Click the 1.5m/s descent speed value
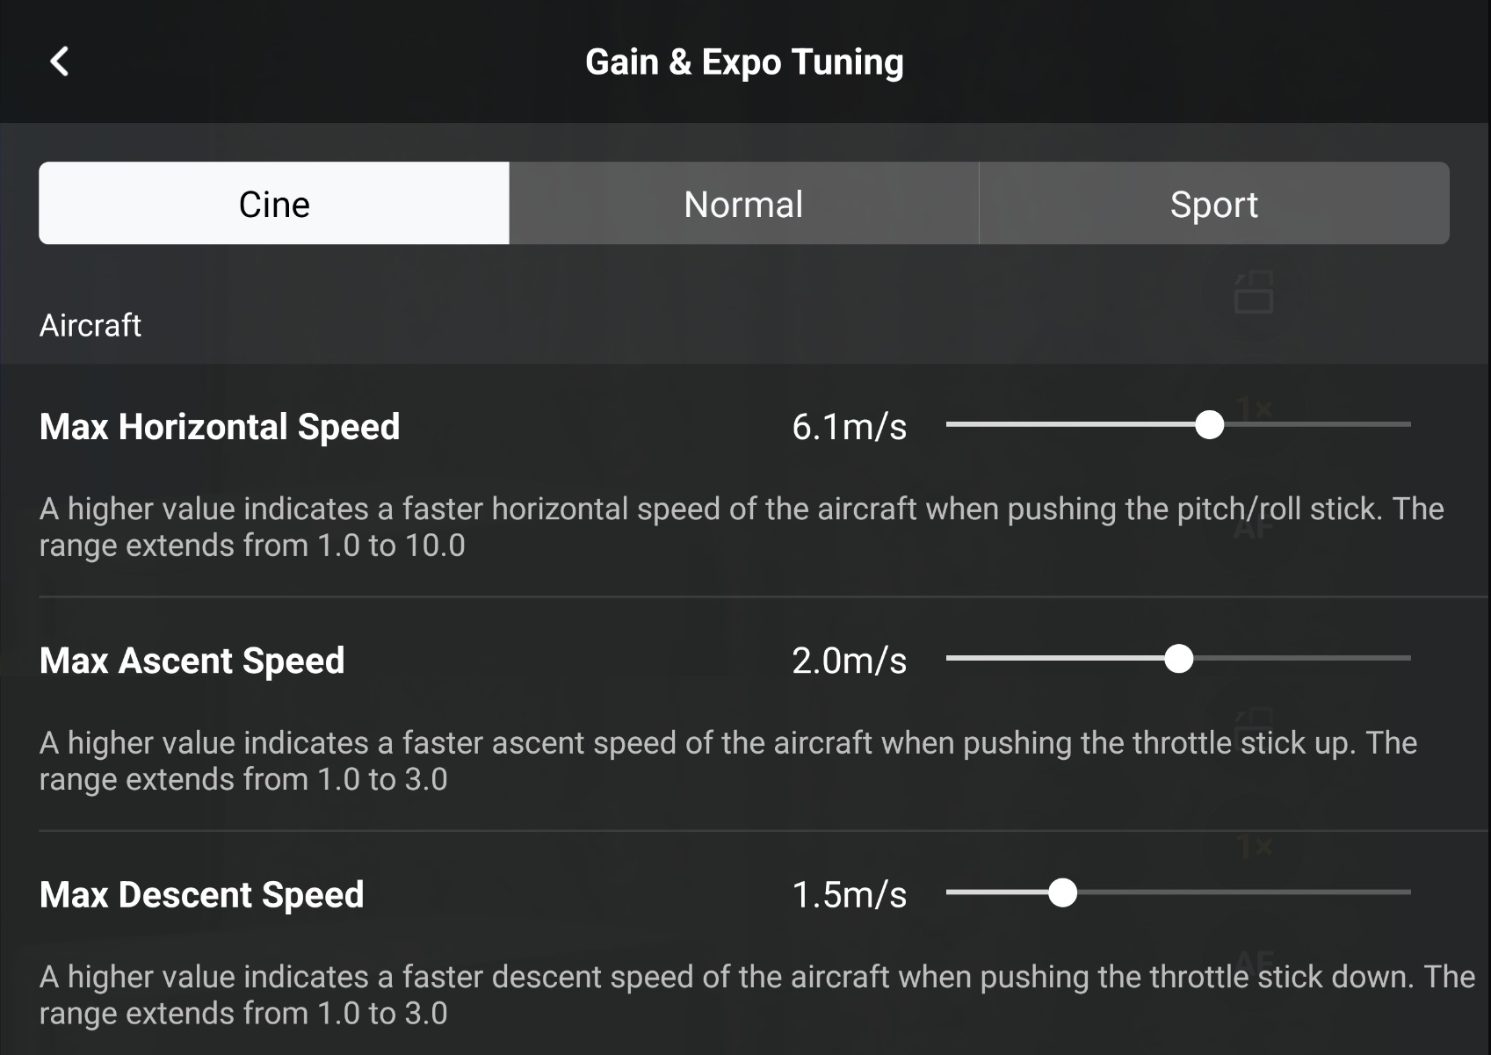 (x=849, y=894)
